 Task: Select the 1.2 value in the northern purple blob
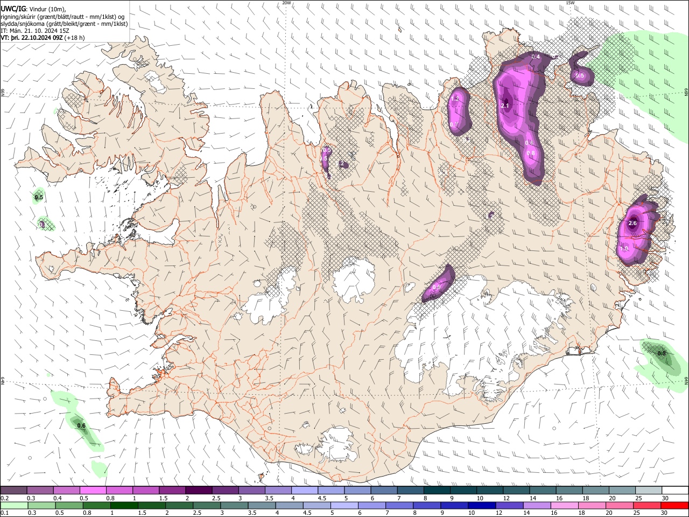[455, 99]
